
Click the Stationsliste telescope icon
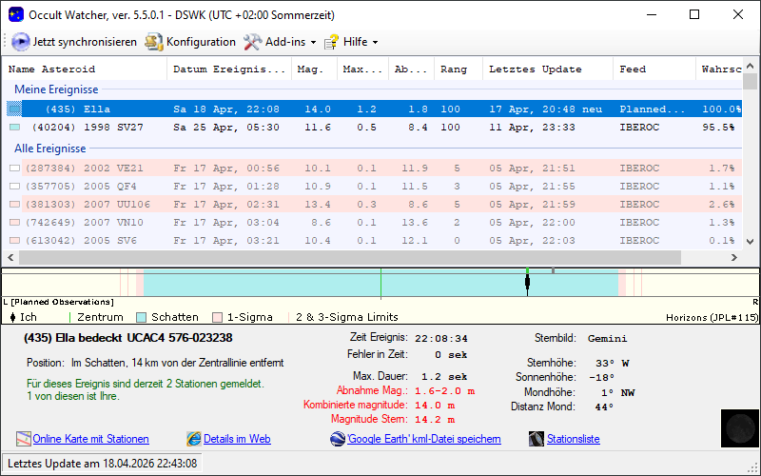pos(537,439)
